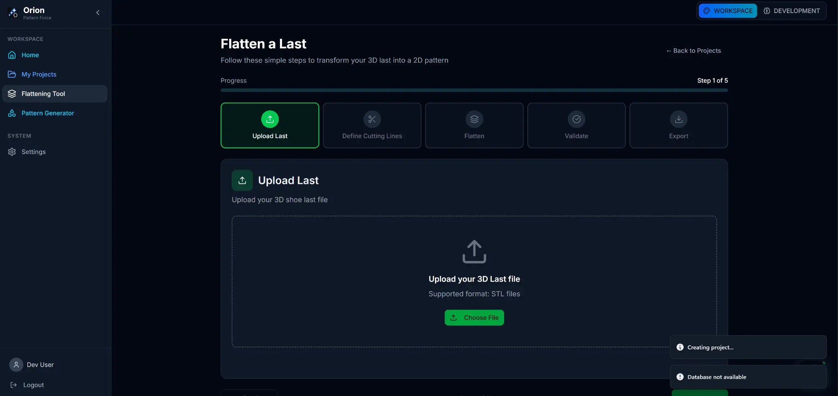The width and height of the screenshot is (838, 396).
Task: Switch to DEVELOPMENT mode
Action: point(792,11)
